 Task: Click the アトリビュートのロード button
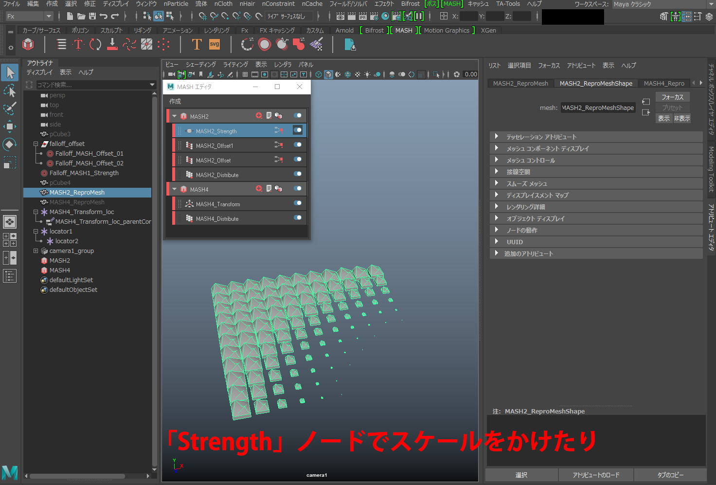coord(596,475)
